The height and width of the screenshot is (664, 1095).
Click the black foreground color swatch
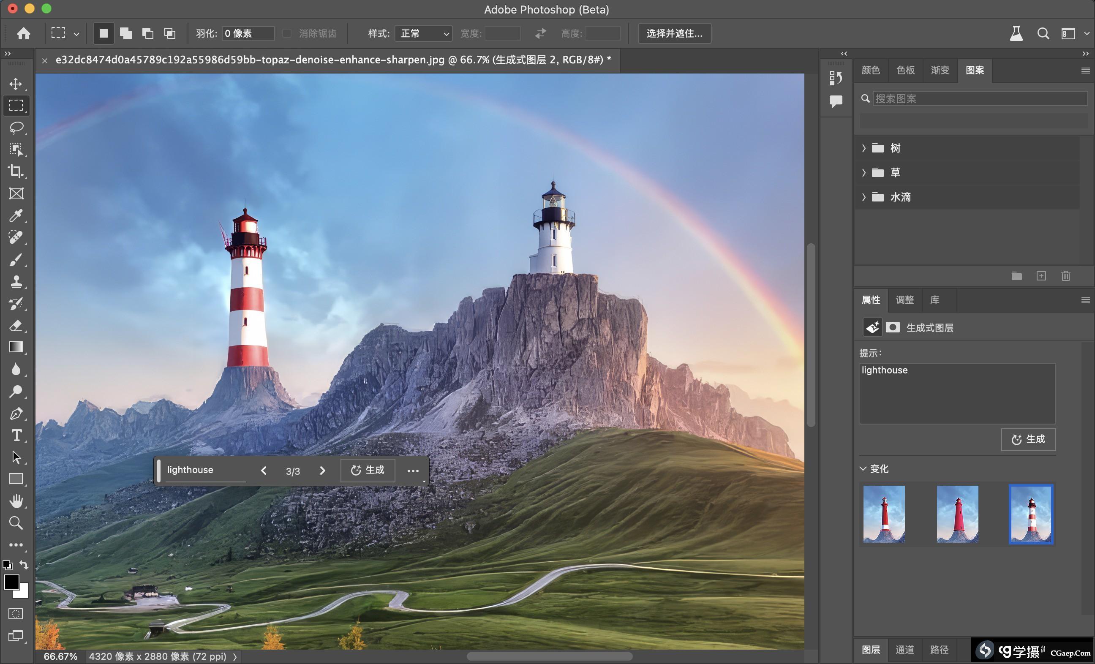11,581
